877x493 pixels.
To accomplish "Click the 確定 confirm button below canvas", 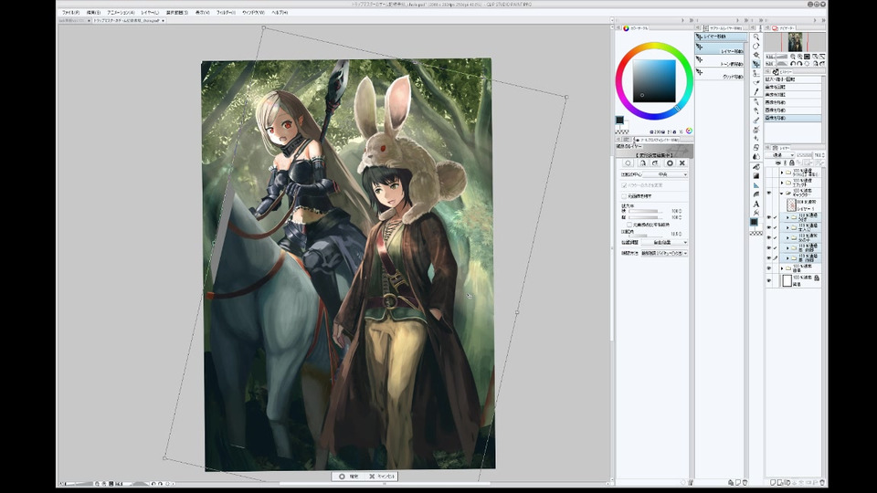I will click(350, 477).
